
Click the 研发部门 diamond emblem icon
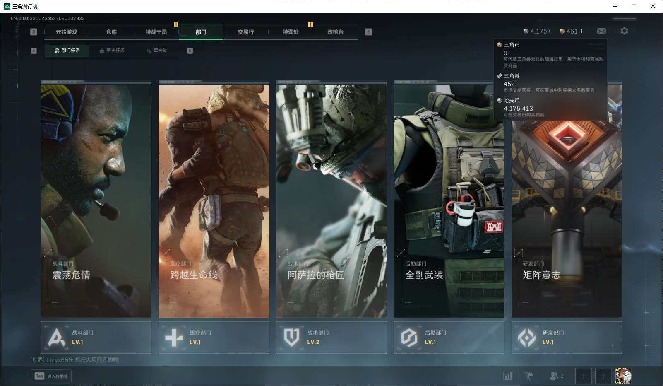[526, 338]
